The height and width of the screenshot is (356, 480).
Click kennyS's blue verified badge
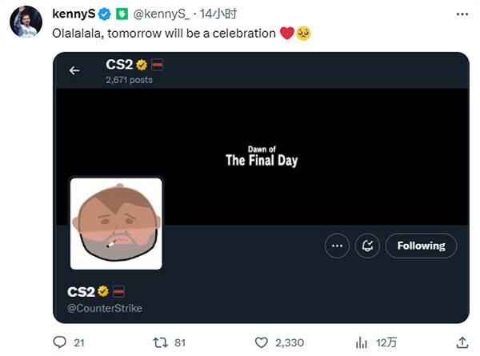tap(103, 14)
